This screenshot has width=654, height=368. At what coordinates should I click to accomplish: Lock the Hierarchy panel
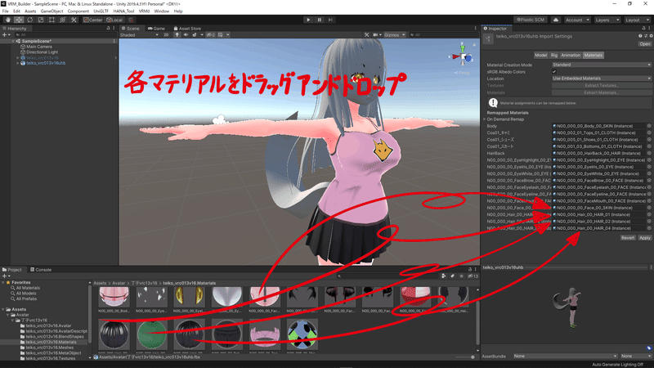108,29
